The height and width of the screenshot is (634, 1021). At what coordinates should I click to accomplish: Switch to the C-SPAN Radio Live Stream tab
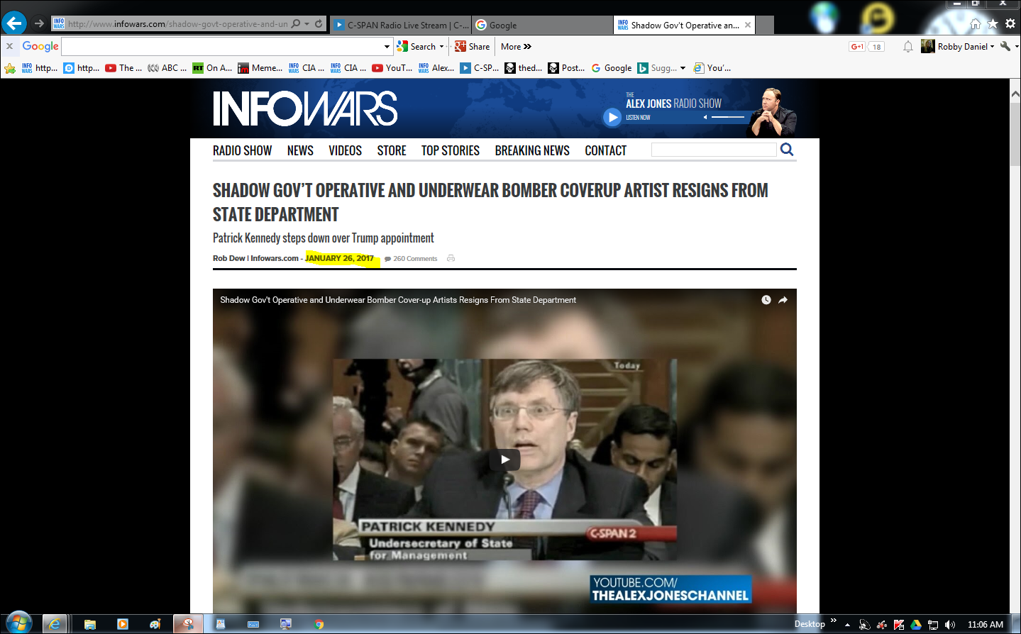tap(401, 26)
